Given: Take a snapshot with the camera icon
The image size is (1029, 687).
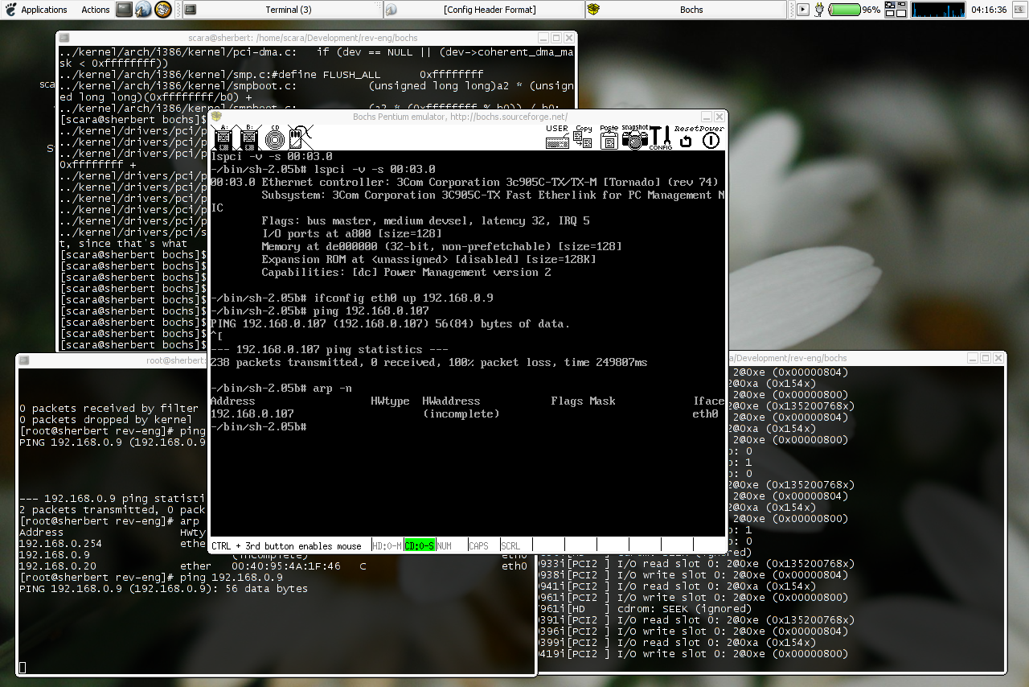Looking at the screenshot, I should (634, 138).
